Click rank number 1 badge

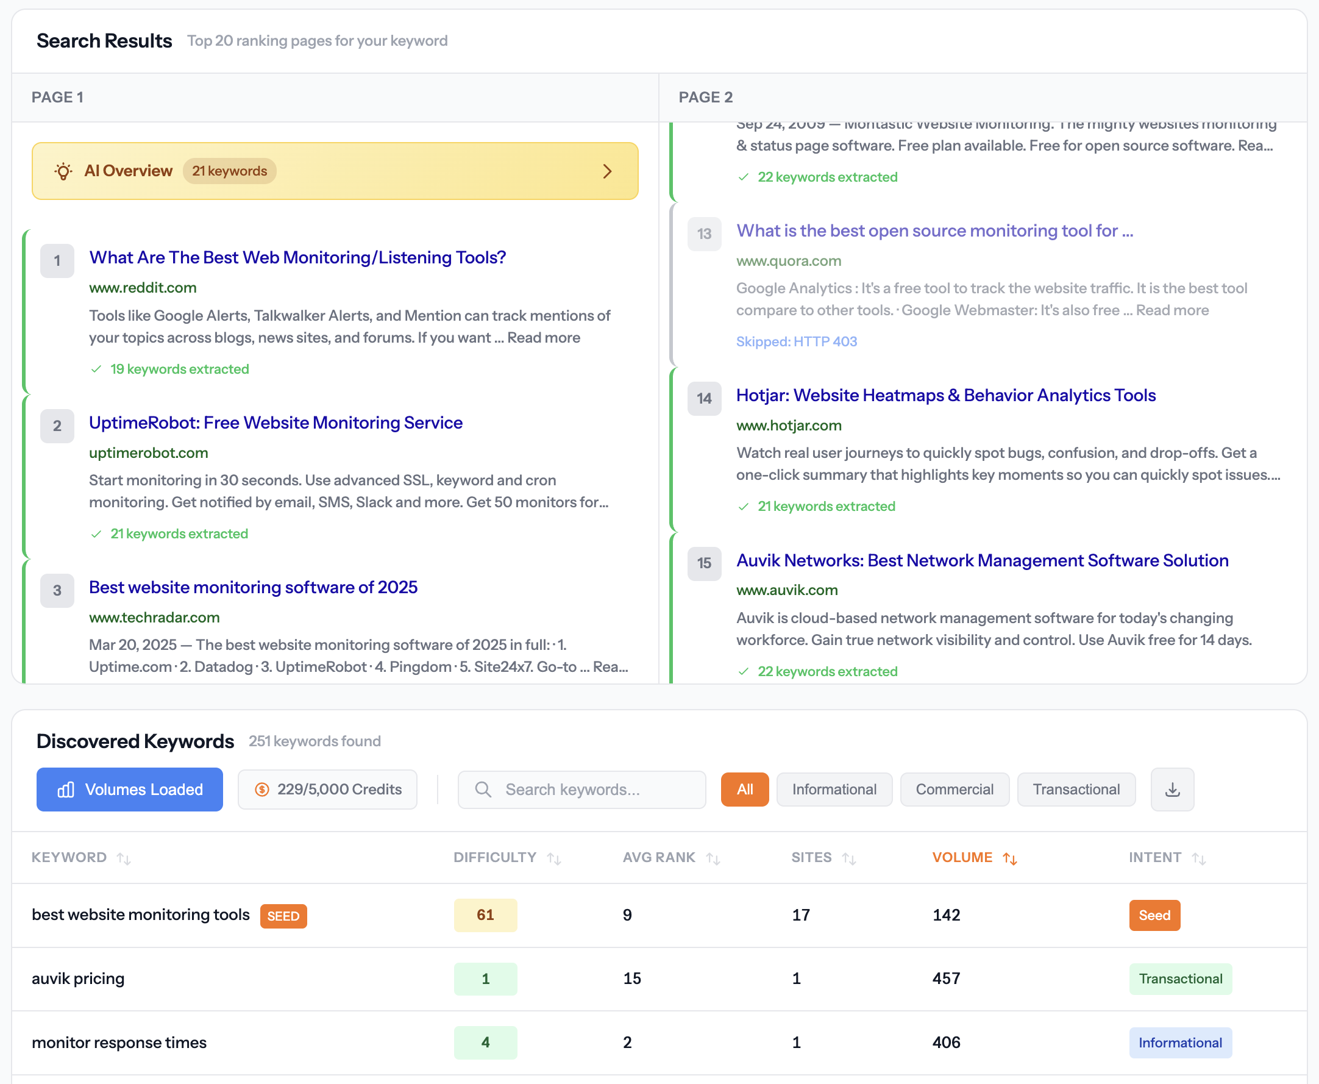(x=57, y=261)
